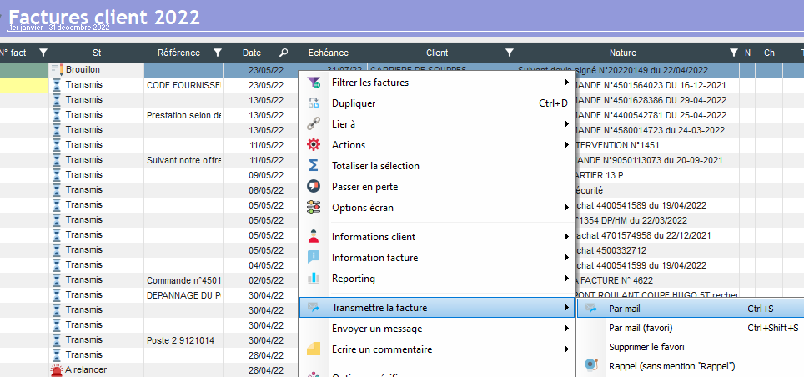Select Par mail (favori) option
The height and width of the screenshot is (377, 804).
640,328
